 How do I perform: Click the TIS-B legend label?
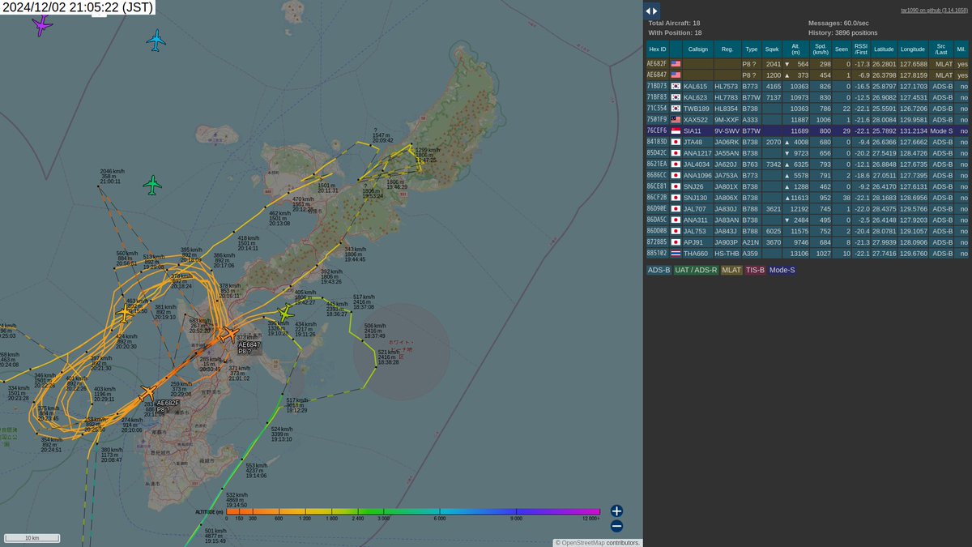[755, 270]
